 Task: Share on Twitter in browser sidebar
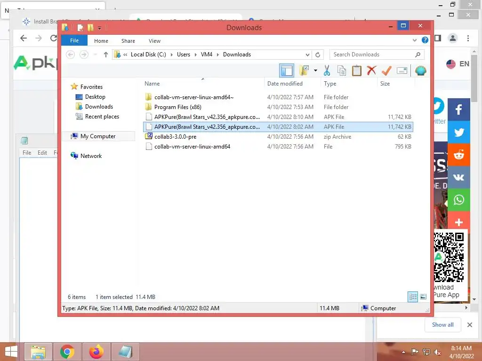point(458,132)
